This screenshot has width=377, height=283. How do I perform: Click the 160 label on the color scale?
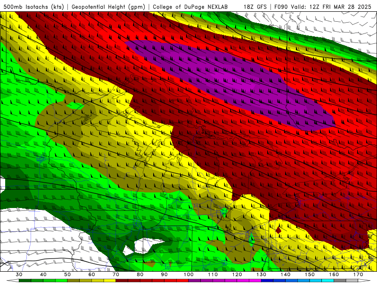pos(334,275)
